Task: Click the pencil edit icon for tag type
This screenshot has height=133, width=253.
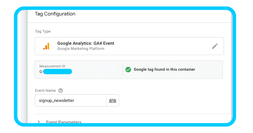Action: point(215,46)
